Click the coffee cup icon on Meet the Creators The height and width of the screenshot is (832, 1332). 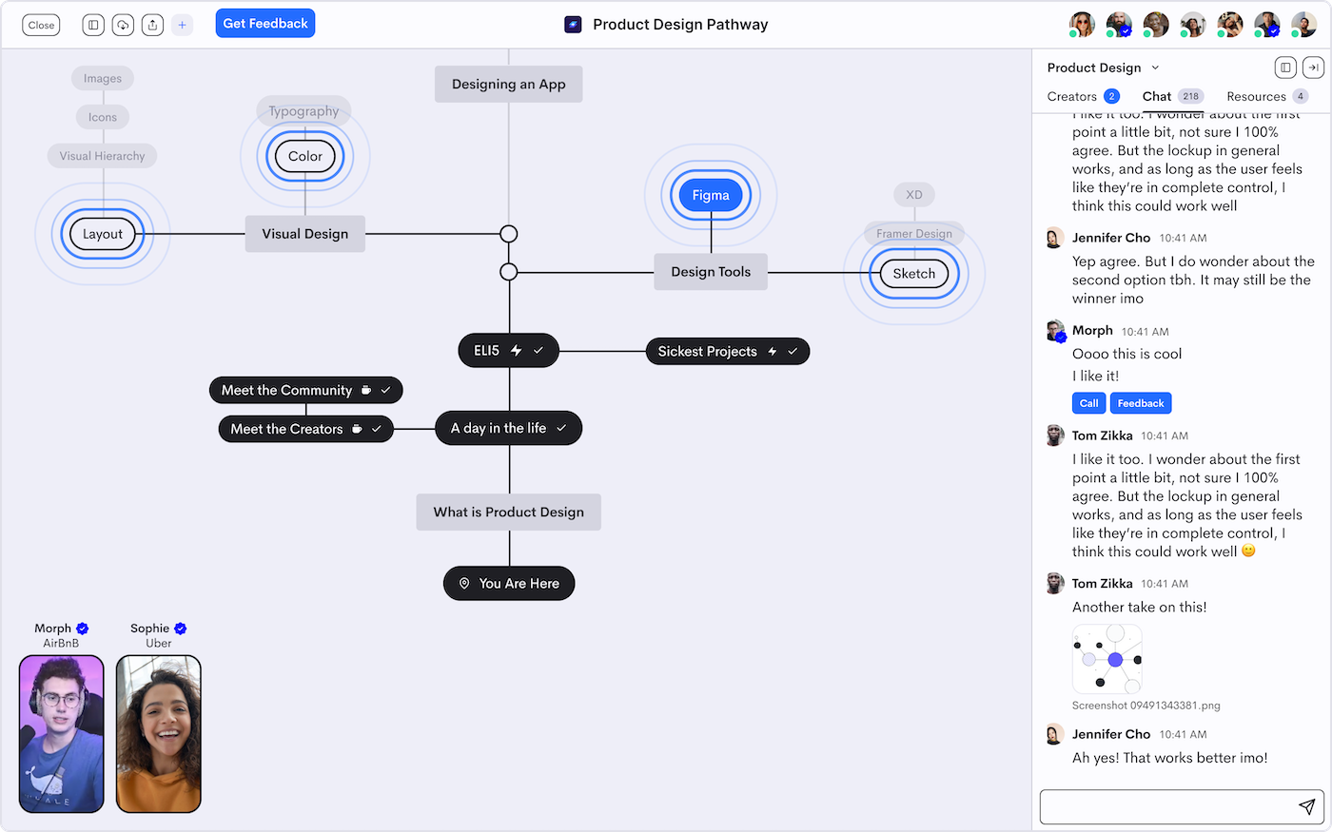coord(357,429)
